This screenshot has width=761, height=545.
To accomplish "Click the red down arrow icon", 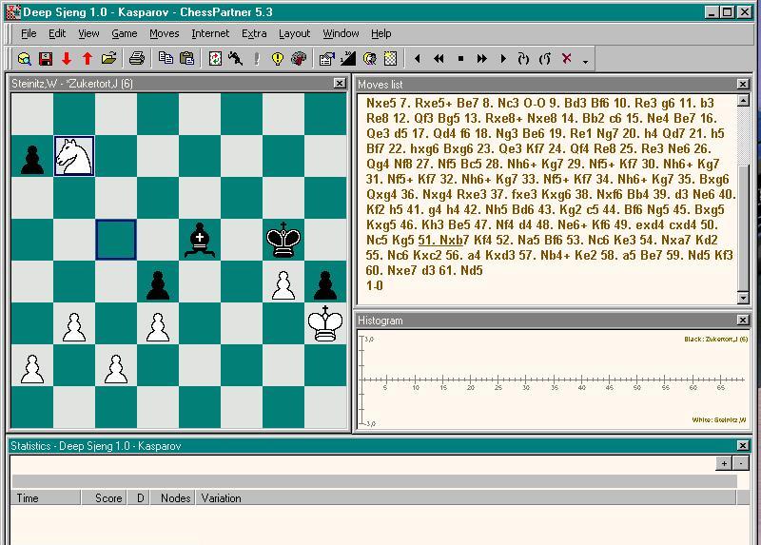I will tap(67, 59).
